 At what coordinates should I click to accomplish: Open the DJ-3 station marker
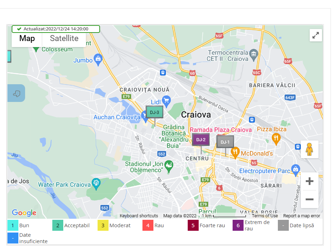pos(154,112)
